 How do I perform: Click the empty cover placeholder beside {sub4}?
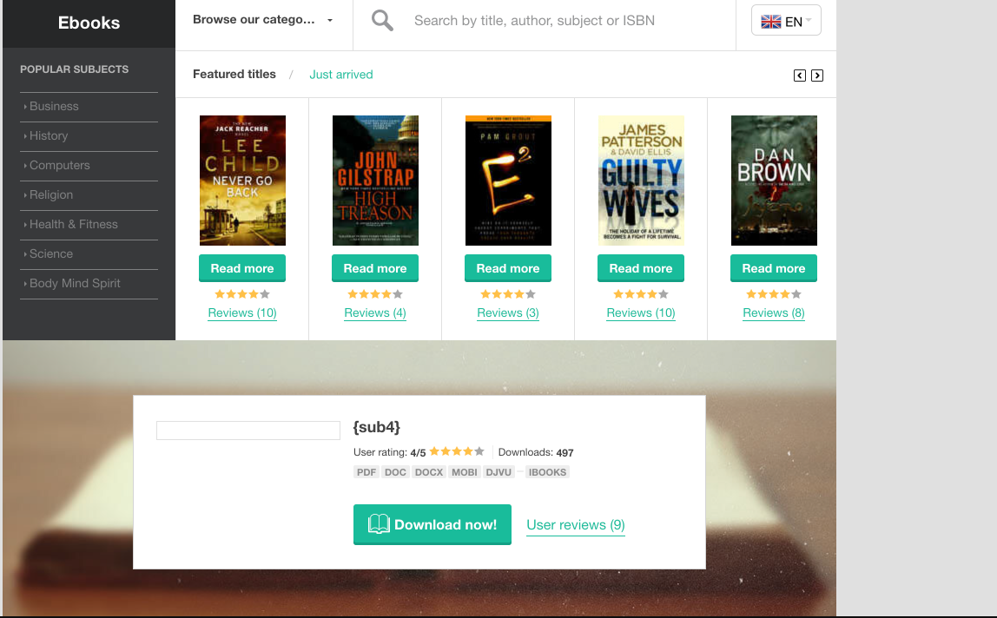pos(248,431)
